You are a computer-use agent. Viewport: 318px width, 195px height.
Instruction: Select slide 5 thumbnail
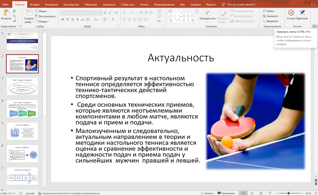[22, 131]
